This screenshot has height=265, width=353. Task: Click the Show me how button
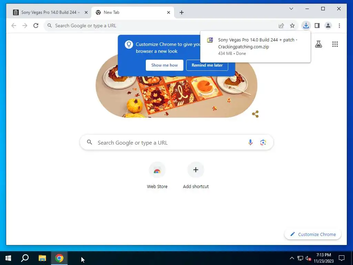pos(164,65)
